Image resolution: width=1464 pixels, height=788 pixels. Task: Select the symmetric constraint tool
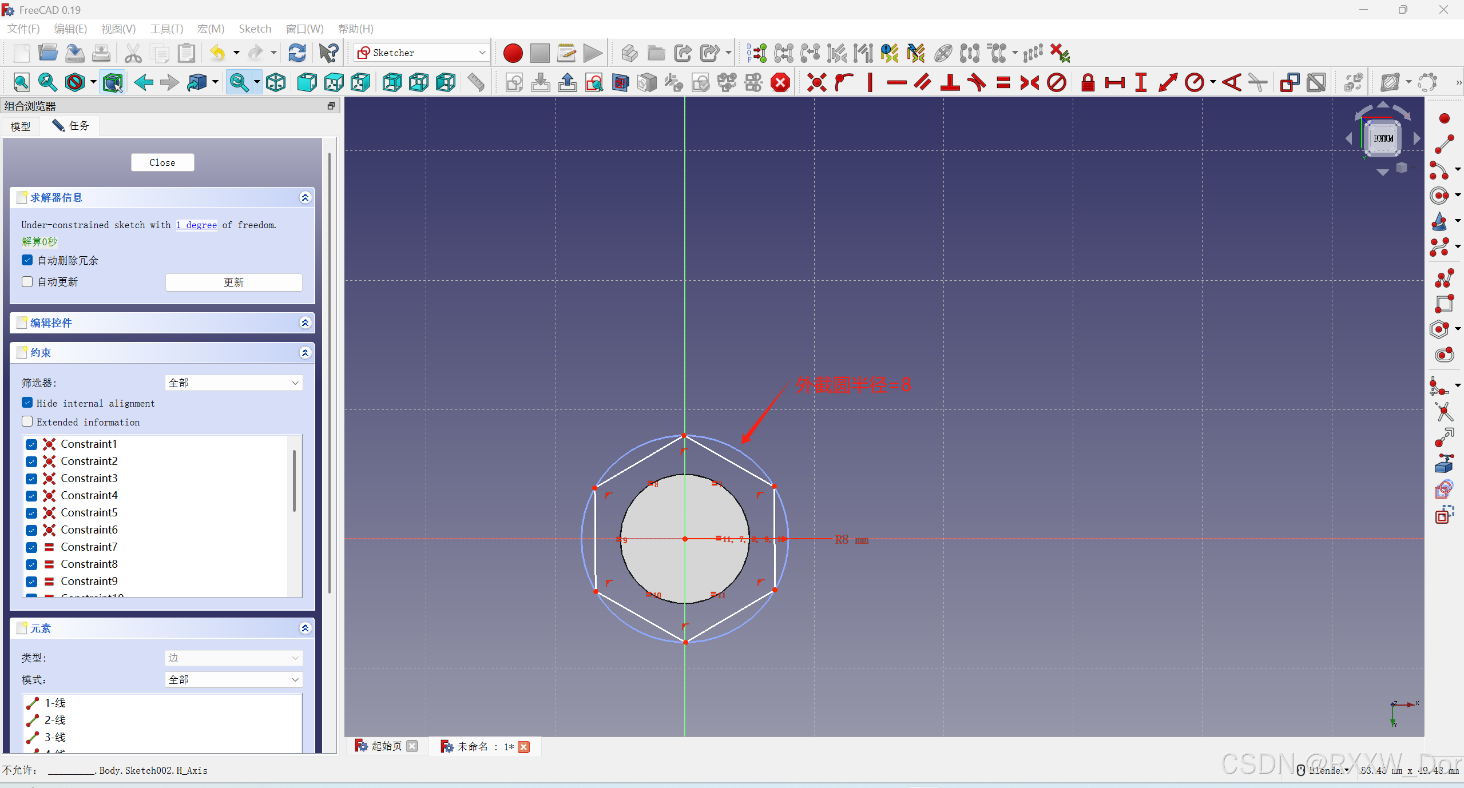click(1029, 82)
